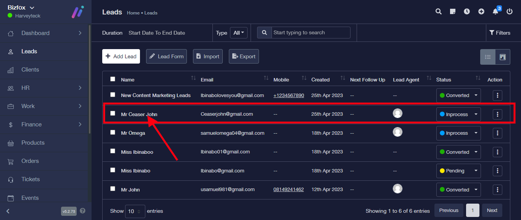Click the Add Lead button
The height and width of the screenshot is (220, 521).
[121, 56]
